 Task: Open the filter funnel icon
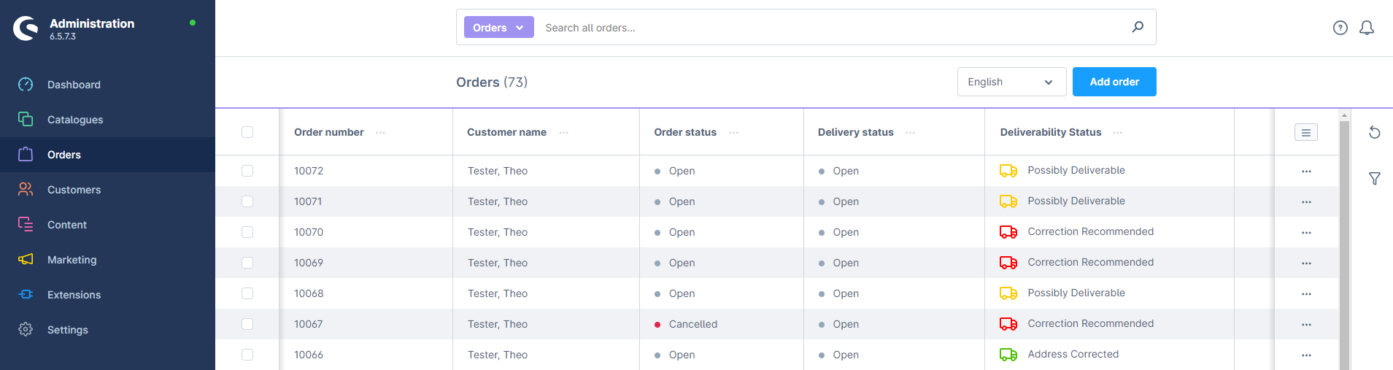point(1374,179)
